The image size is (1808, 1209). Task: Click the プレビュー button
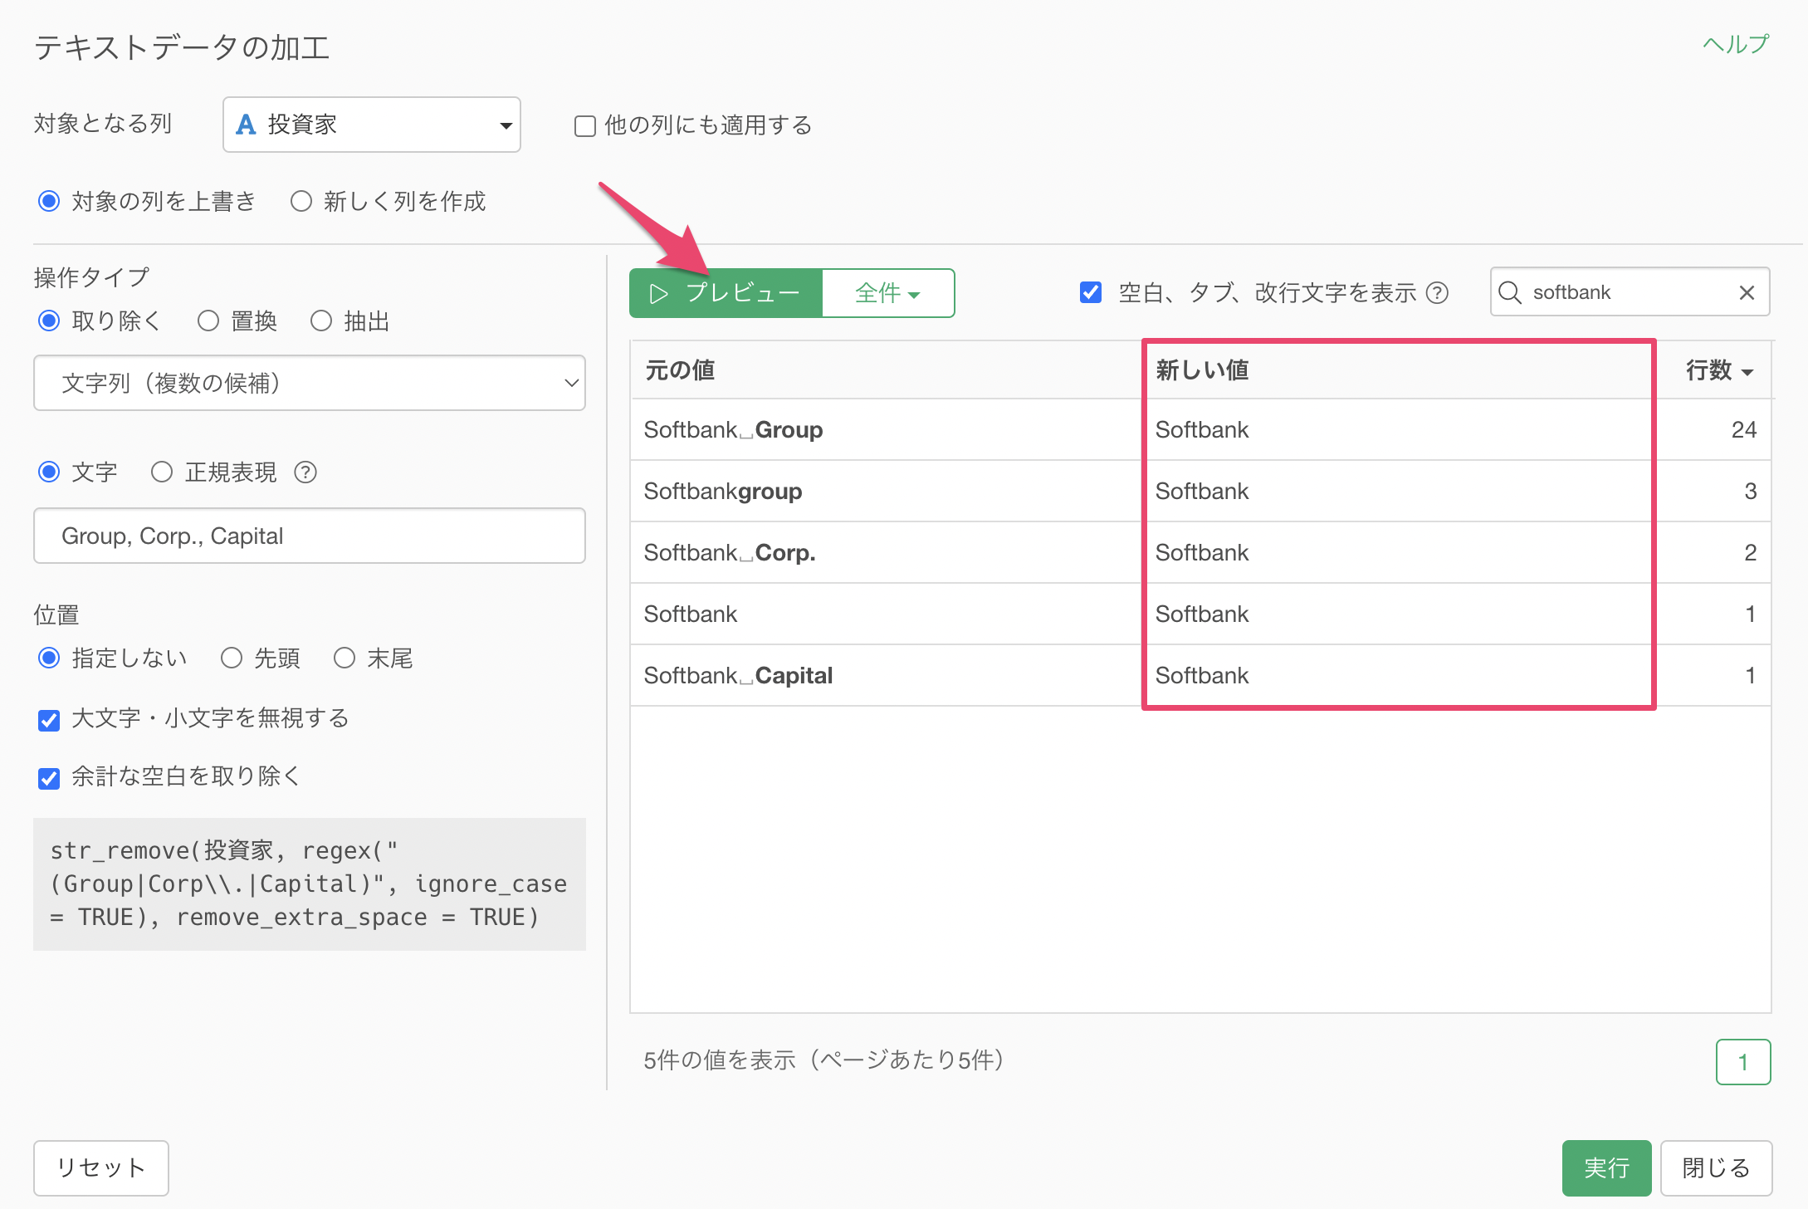click(726, 293)
